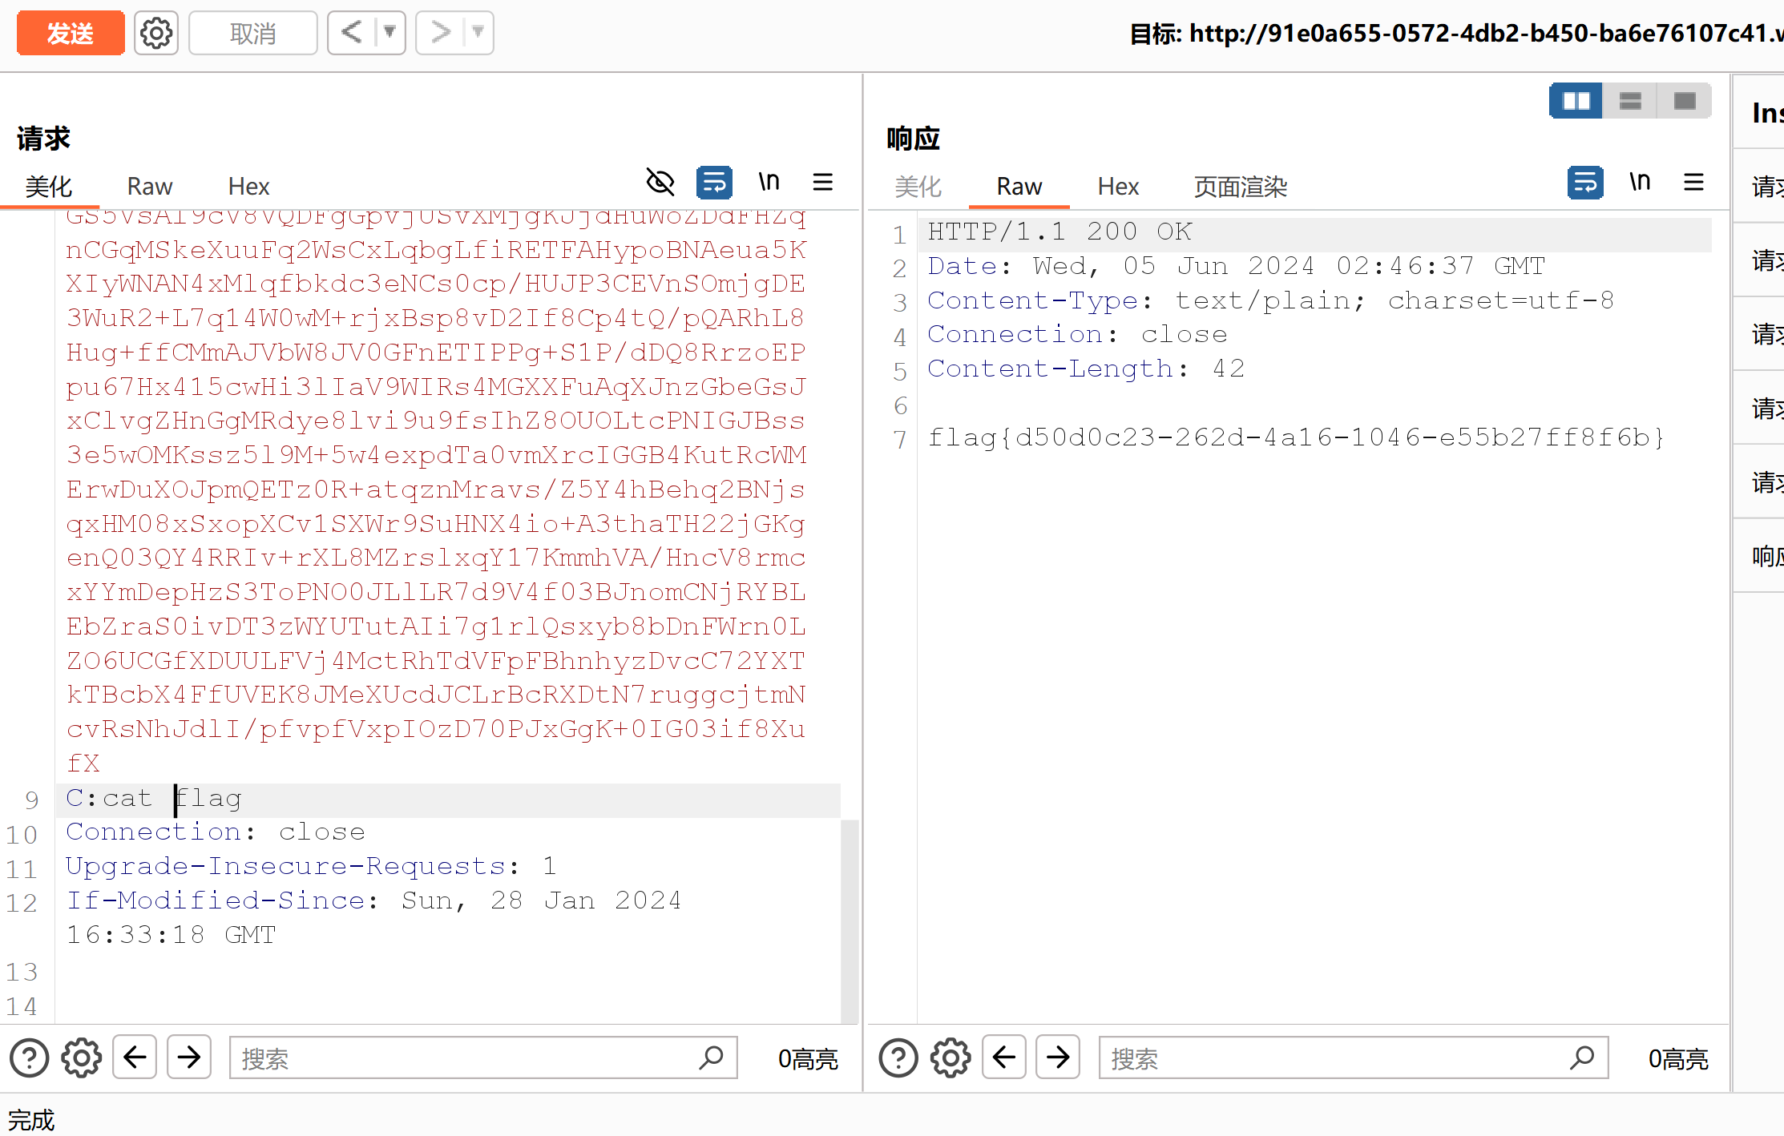
Task: Open the request settings gear next to 发送
Action: coord(155,33)
